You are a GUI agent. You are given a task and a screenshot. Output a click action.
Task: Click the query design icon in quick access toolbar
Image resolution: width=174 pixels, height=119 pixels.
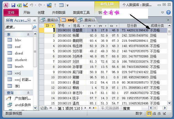pyautogui.click(x=49, y=5)
